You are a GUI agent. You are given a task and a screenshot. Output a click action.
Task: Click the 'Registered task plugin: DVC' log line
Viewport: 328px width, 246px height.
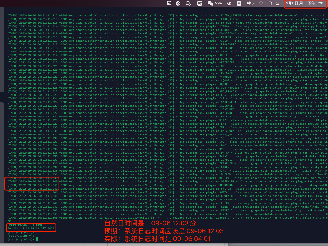pos(168,149)
